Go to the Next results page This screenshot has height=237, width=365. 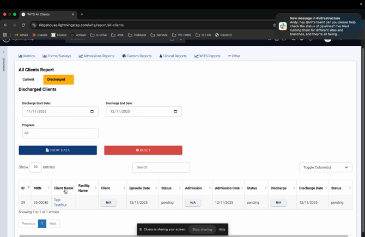tap(53, 223)
